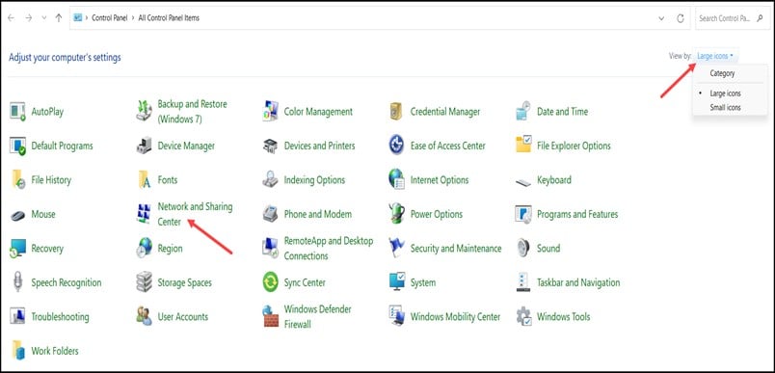The image size is (775, 373).
Task: Click the Backup and Restore icon
Action: 144,112
